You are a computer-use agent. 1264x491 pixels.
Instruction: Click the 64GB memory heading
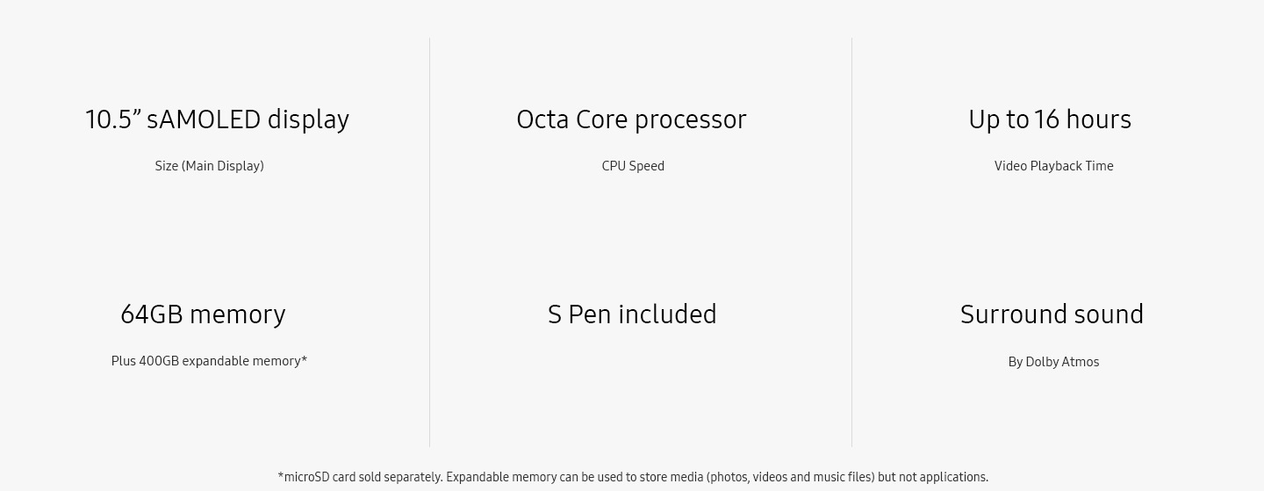point(203,314)
